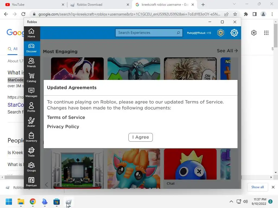Open Trade in Roblox sidebar
The height and width of the screenshot is (208, 278).
coord(31,152)
